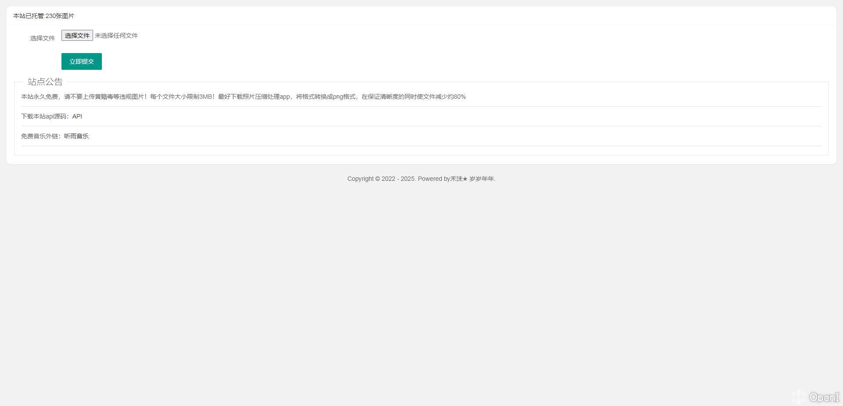Click the 站点公告 section heading
The height and width of the screenshot is (406, 843).
(x=45, y=82)
